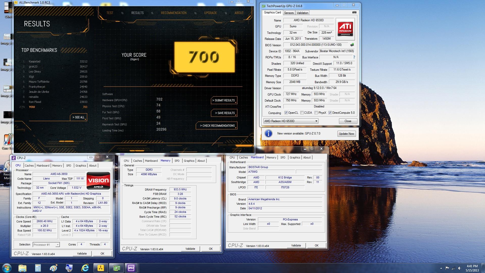
Task: Click the CAS# Latency value 9.0 clocks
Action: coord(180,198)
